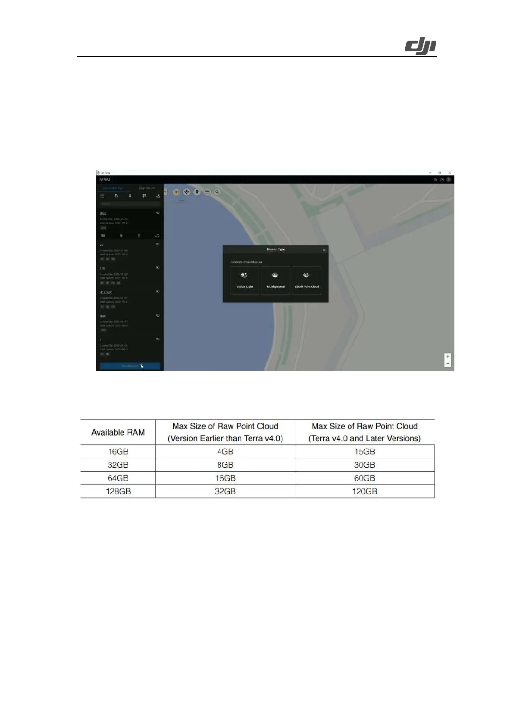The image size is (513, 726).
Task: Click the grid layout icon in sidebar
Action: pyautogui.click(x=144, y=196)
